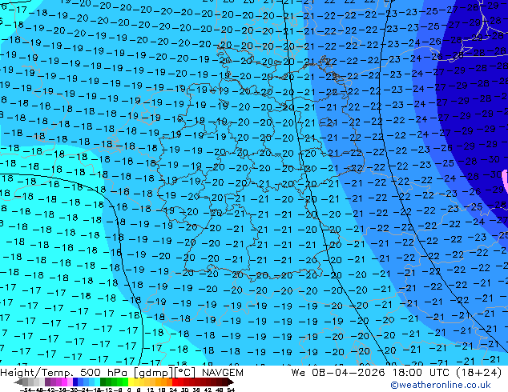Click the '-54' legend scale label
Screen dimensions: 508x392
25,390
